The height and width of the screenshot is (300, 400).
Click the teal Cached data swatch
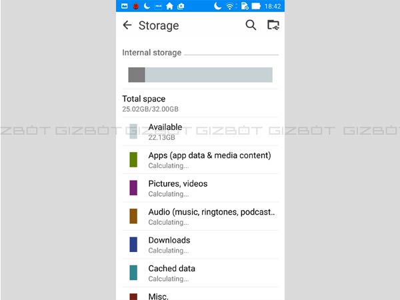tap(133, 273)
